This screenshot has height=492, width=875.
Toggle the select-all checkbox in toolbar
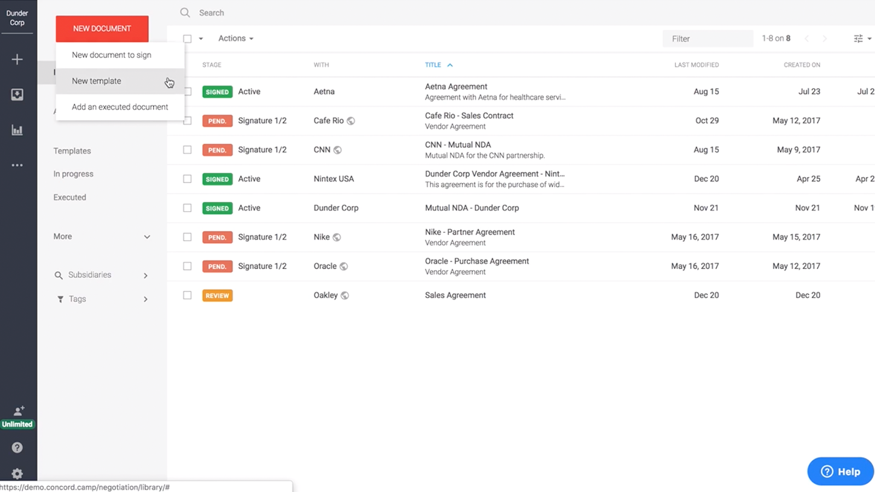coord(188,39)
